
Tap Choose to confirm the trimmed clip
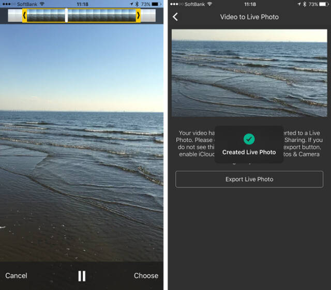click(146, 276)
